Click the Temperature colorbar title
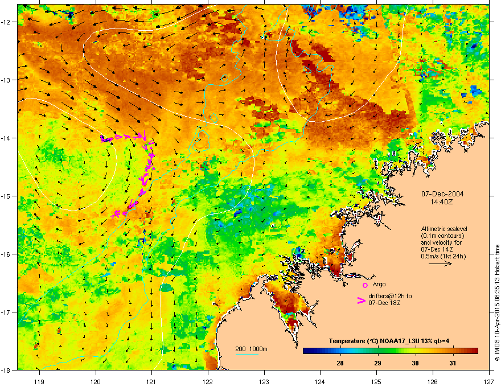 tap(389, 341)
